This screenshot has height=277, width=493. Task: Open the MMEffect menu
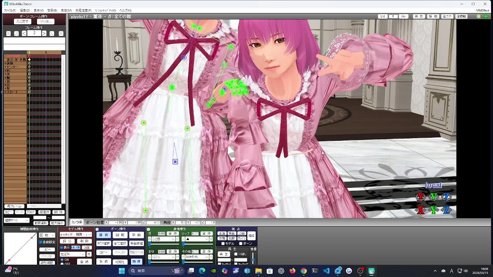[483, 10]
